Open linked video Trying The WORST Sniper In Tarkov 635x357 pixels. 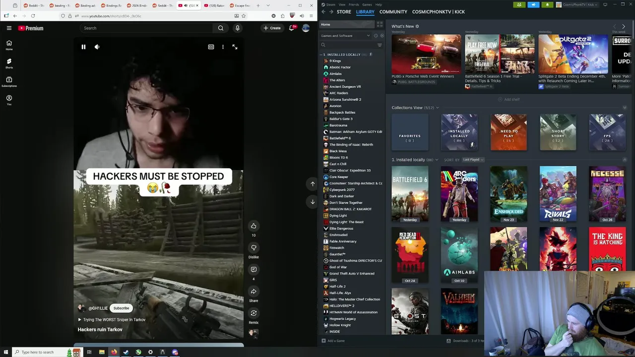pyautogui.click(x=112, y=320)
